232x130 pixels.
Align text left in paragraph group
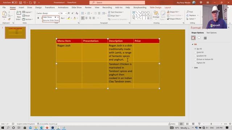click(x=83, y=18)
